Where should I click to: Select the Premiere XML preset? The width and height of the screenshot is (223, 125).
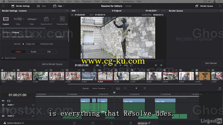62,19
